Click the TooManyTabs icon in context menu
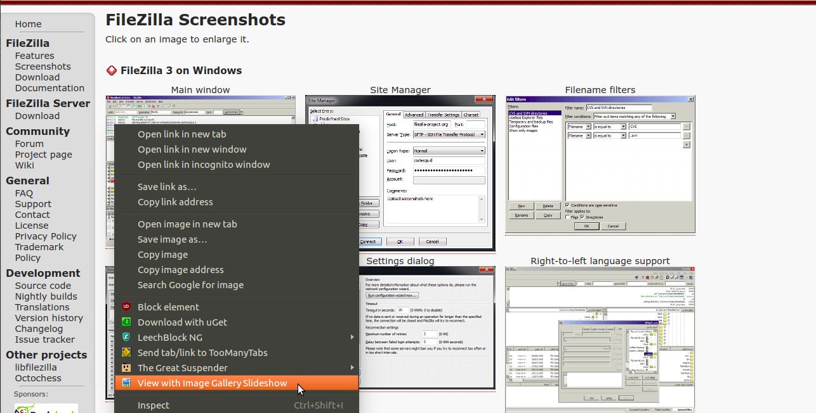The image size is (816, 413). coord(126,352)
